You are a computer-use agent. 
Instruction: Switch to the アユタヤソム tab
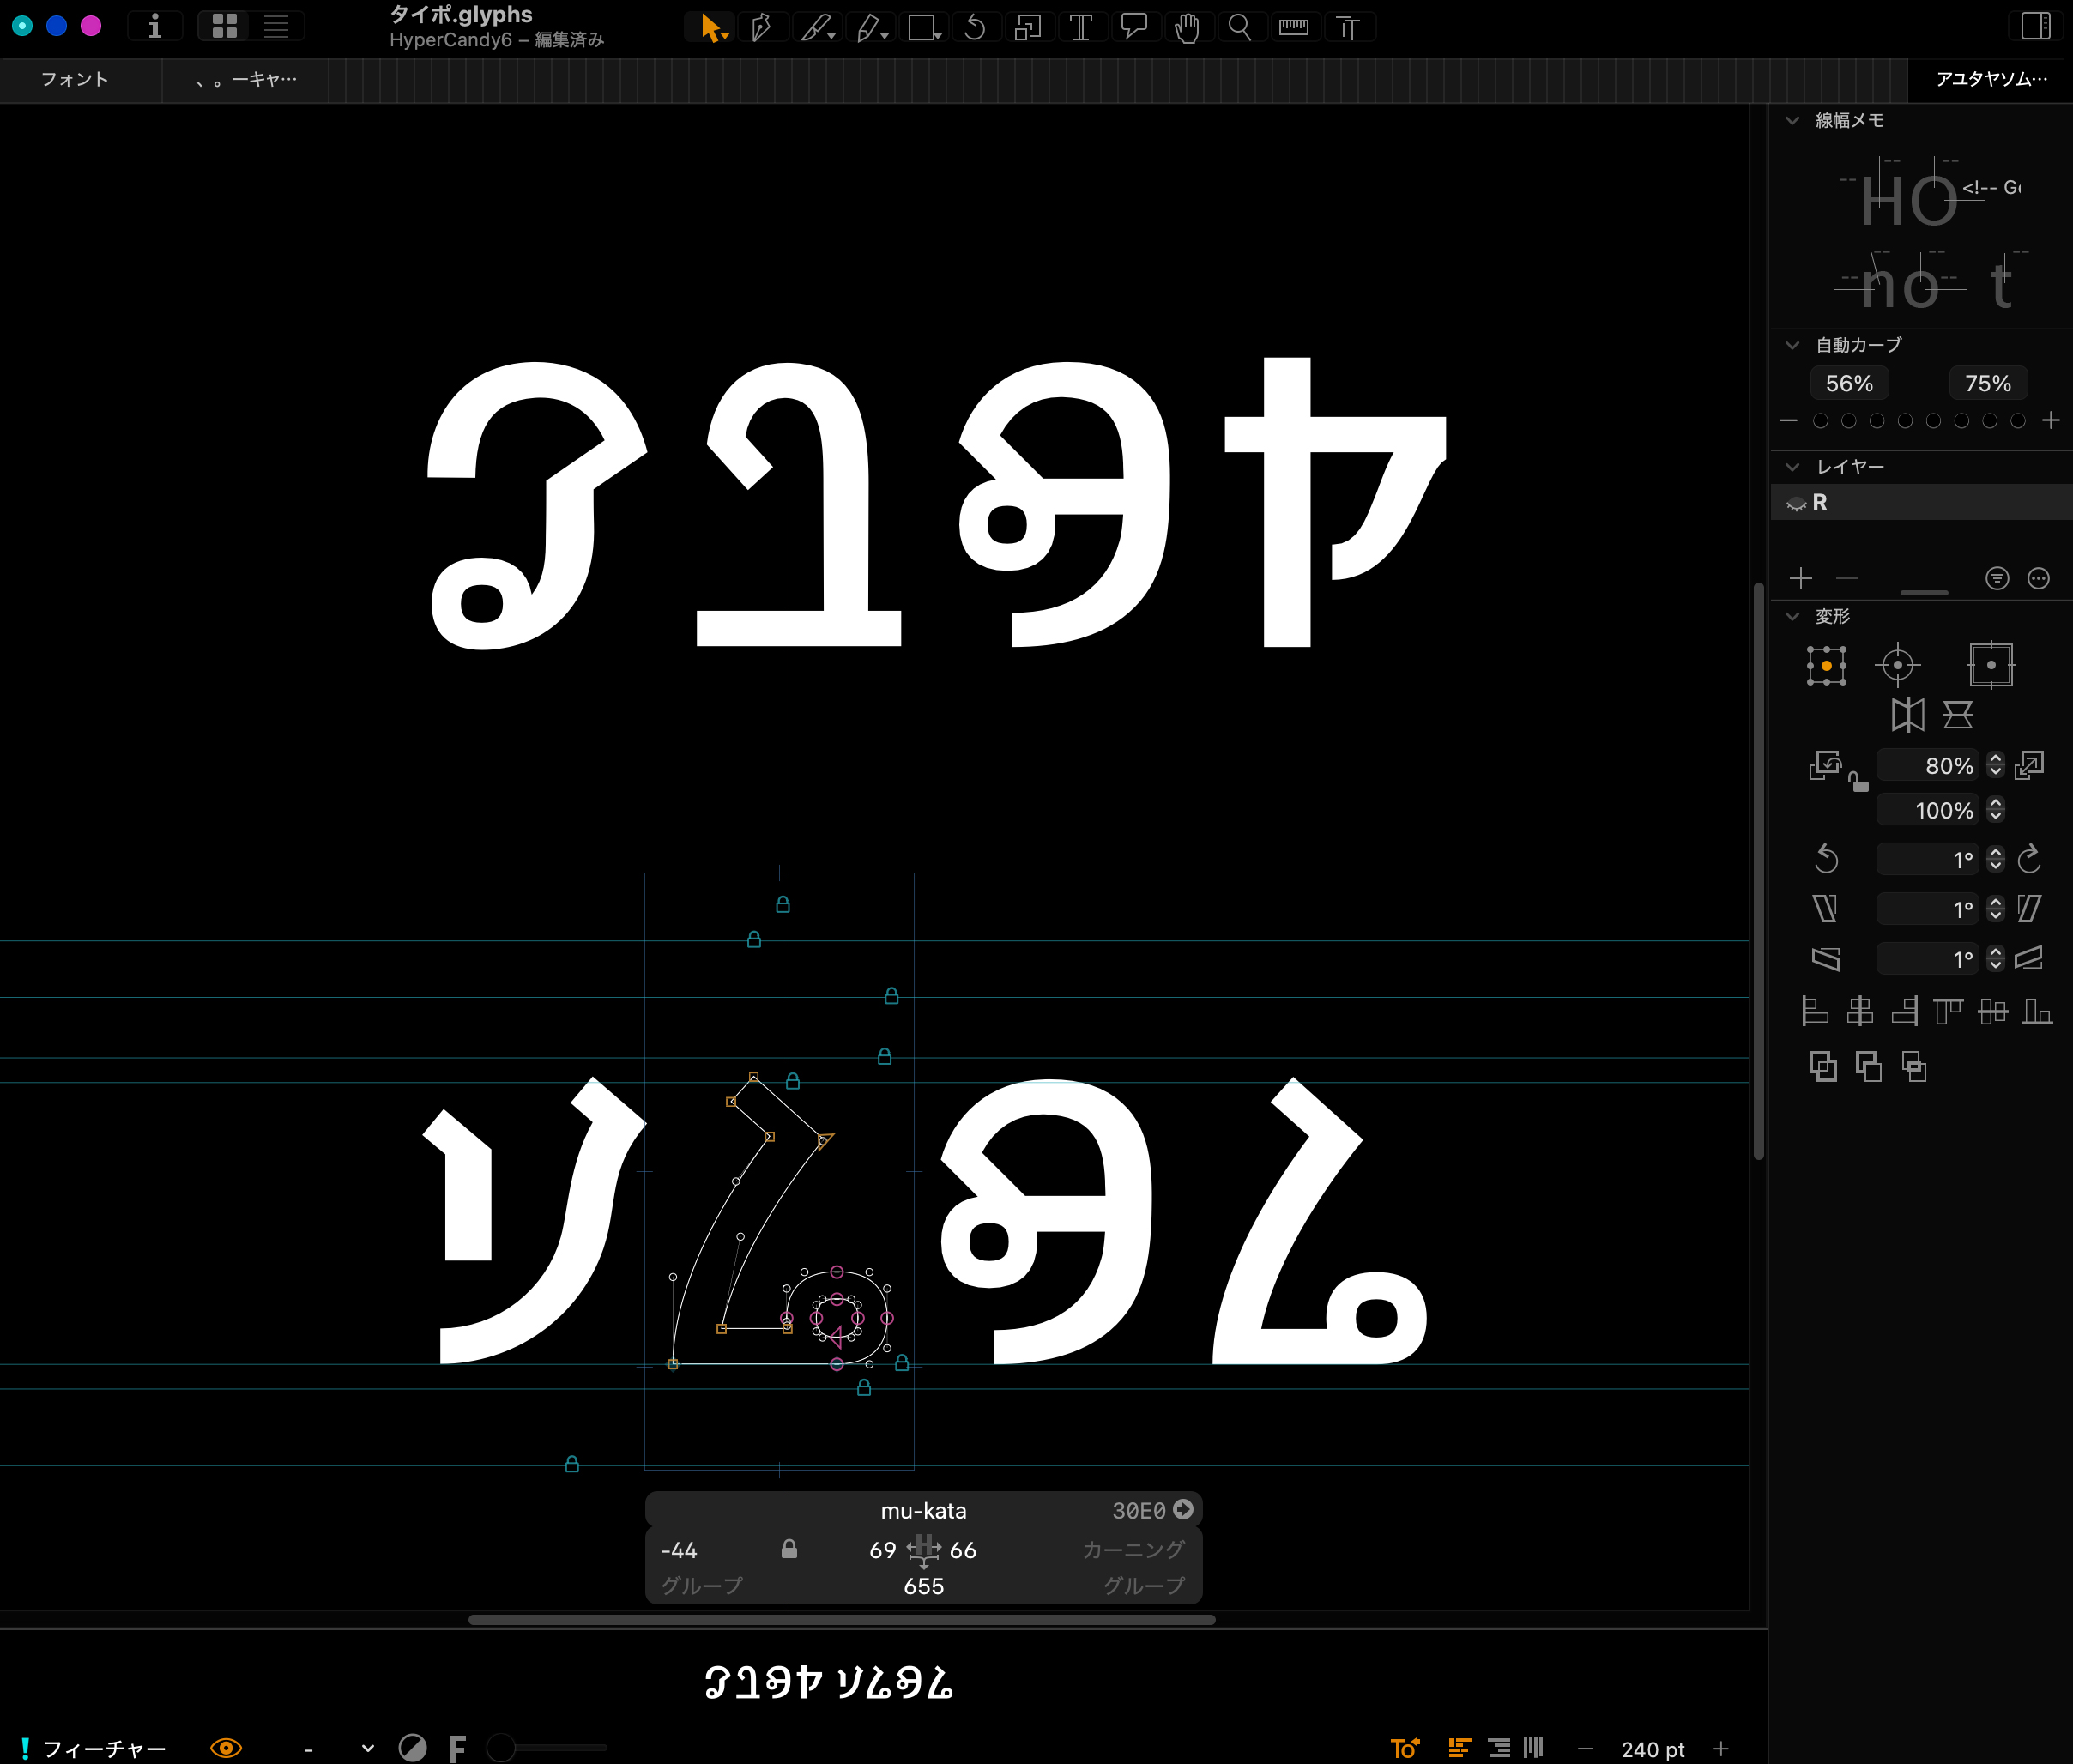tap(1990, 79)
